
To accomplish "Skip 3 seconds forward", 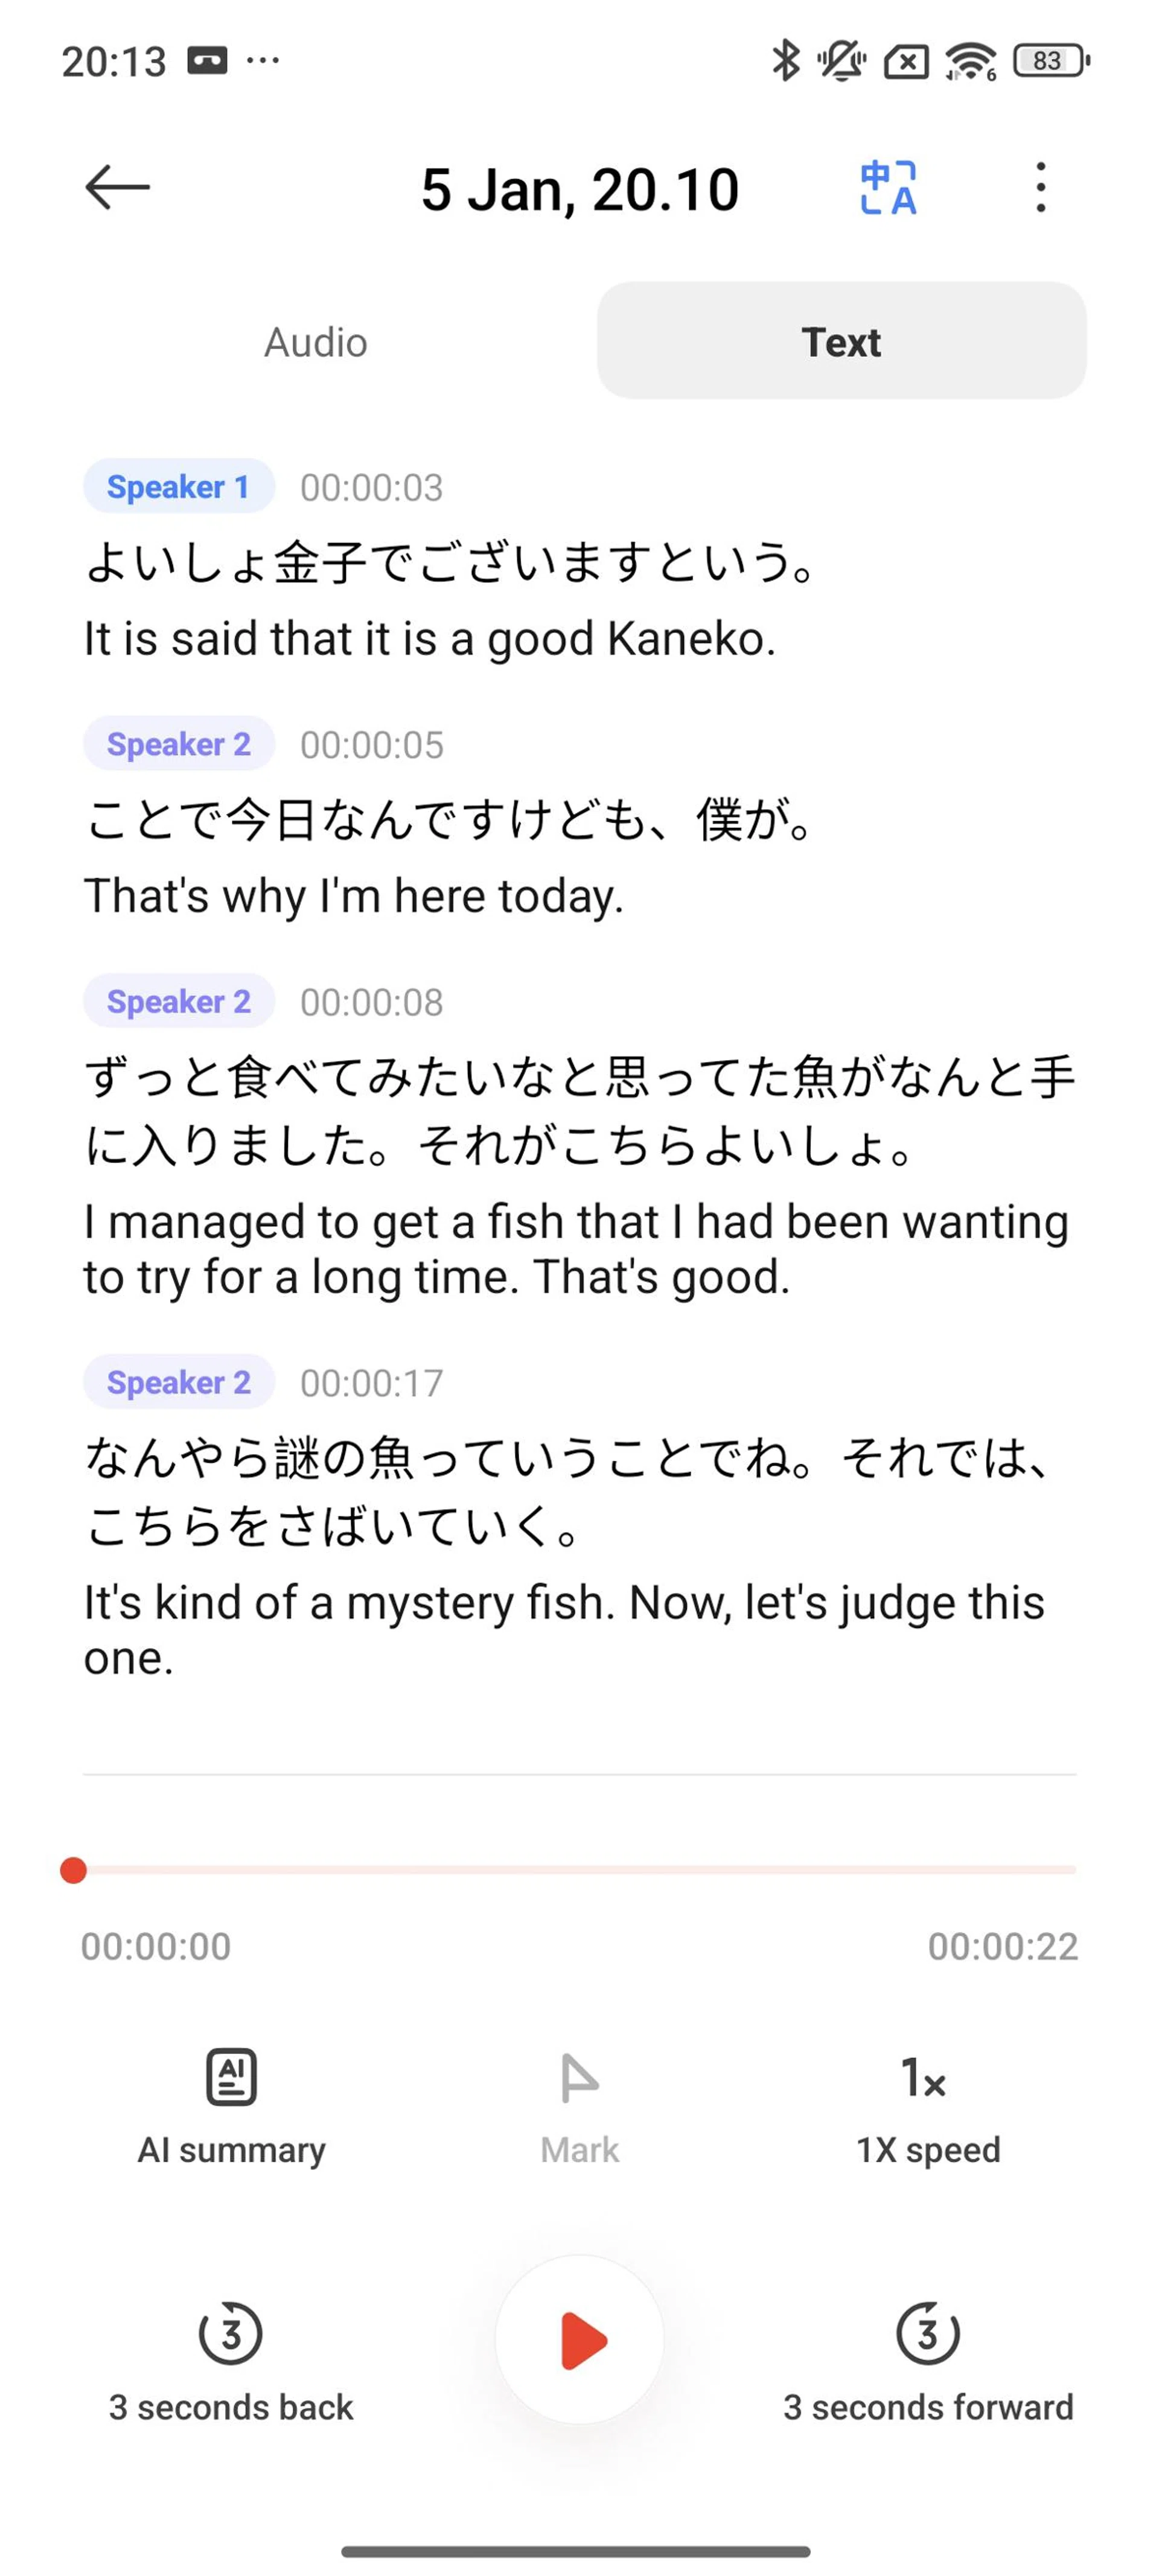I will [927, 2334].
